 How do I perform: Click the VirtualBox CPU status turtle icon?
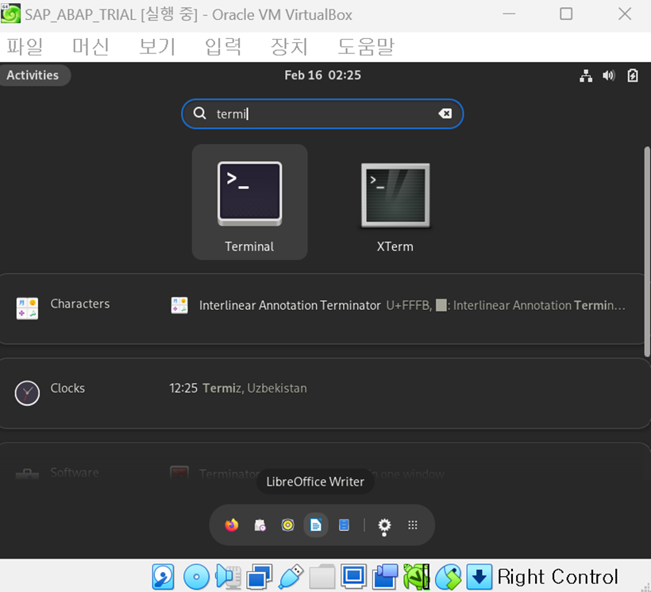pos(417,577)
